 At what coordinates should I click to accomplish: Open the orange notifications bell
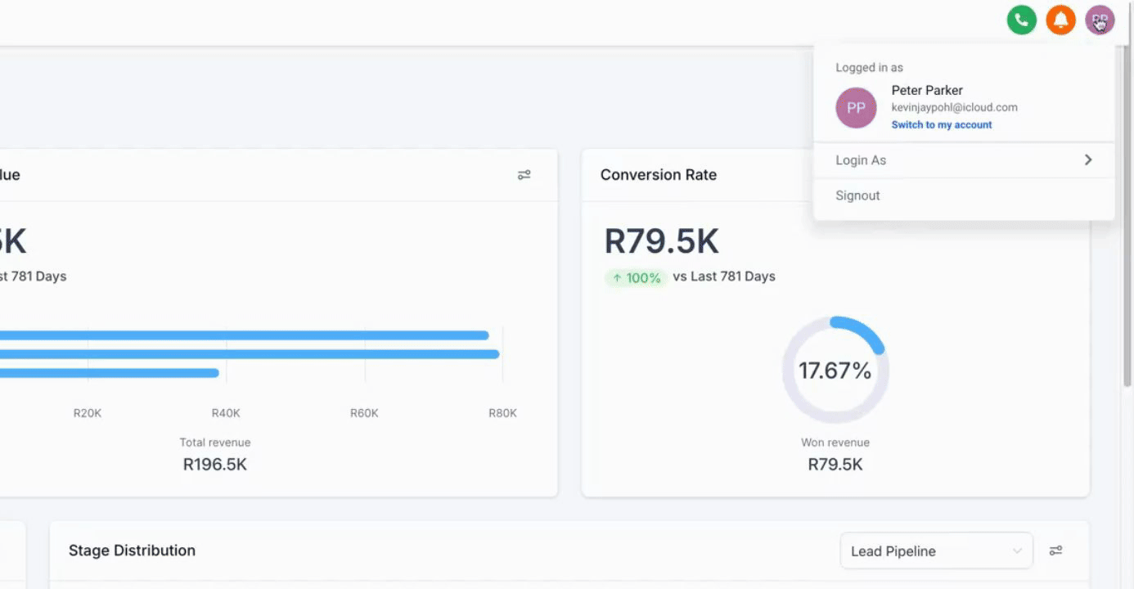(x=1060, y=20)
